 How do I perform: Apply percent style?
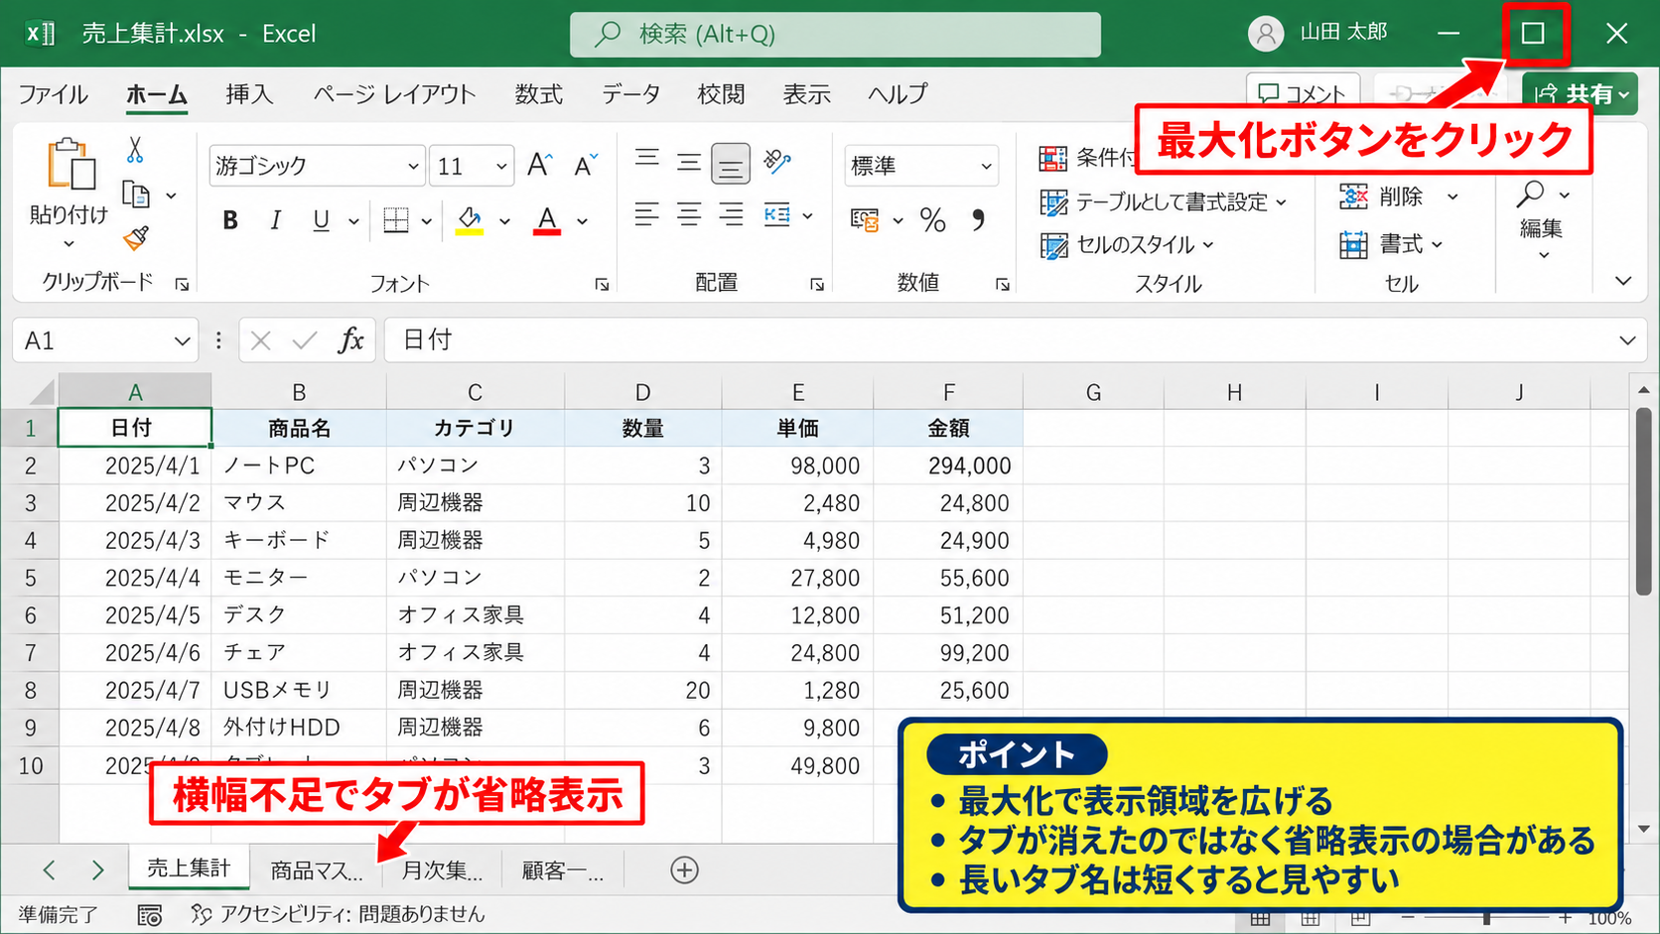[x=932, y=219]
